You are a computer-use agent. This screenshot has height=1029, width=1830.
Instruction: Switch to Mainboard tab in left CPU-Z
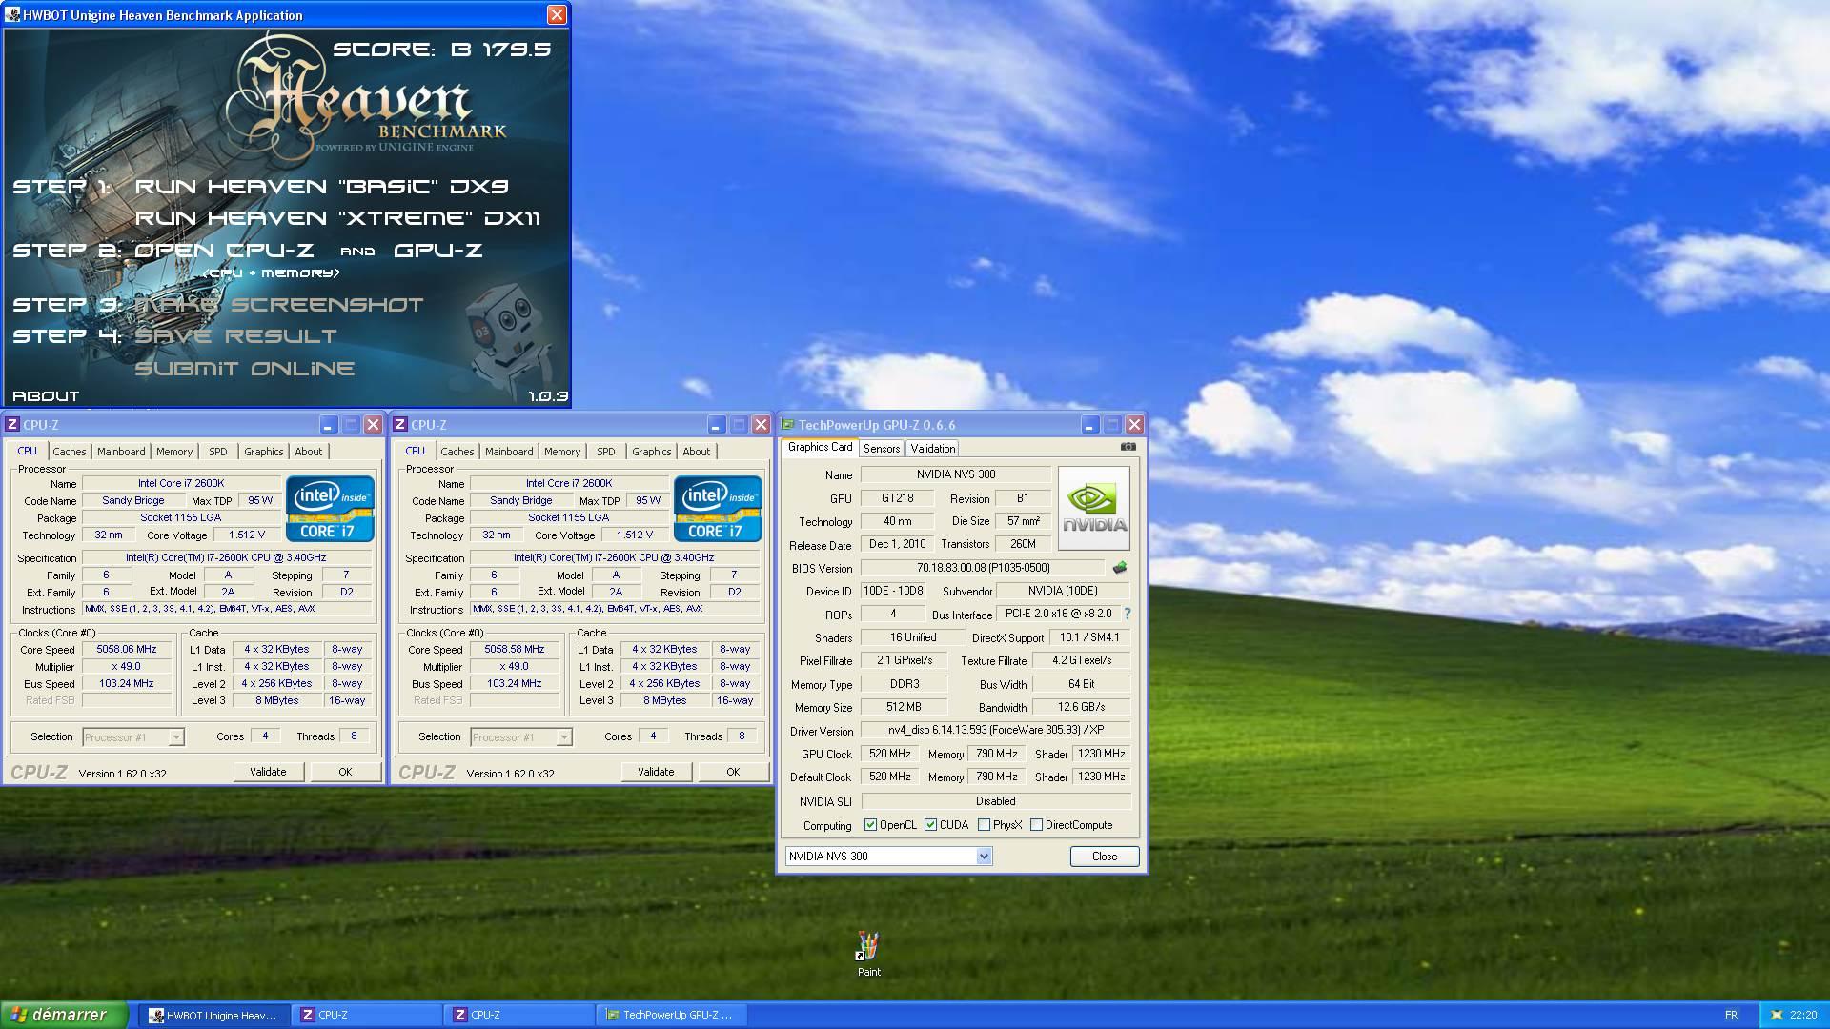click(x=121, y=452)
